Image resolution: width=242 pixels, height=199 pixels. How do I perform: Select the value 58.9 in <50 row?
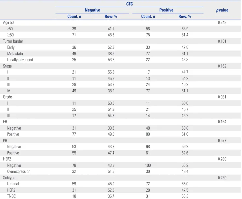click(185, 29)
